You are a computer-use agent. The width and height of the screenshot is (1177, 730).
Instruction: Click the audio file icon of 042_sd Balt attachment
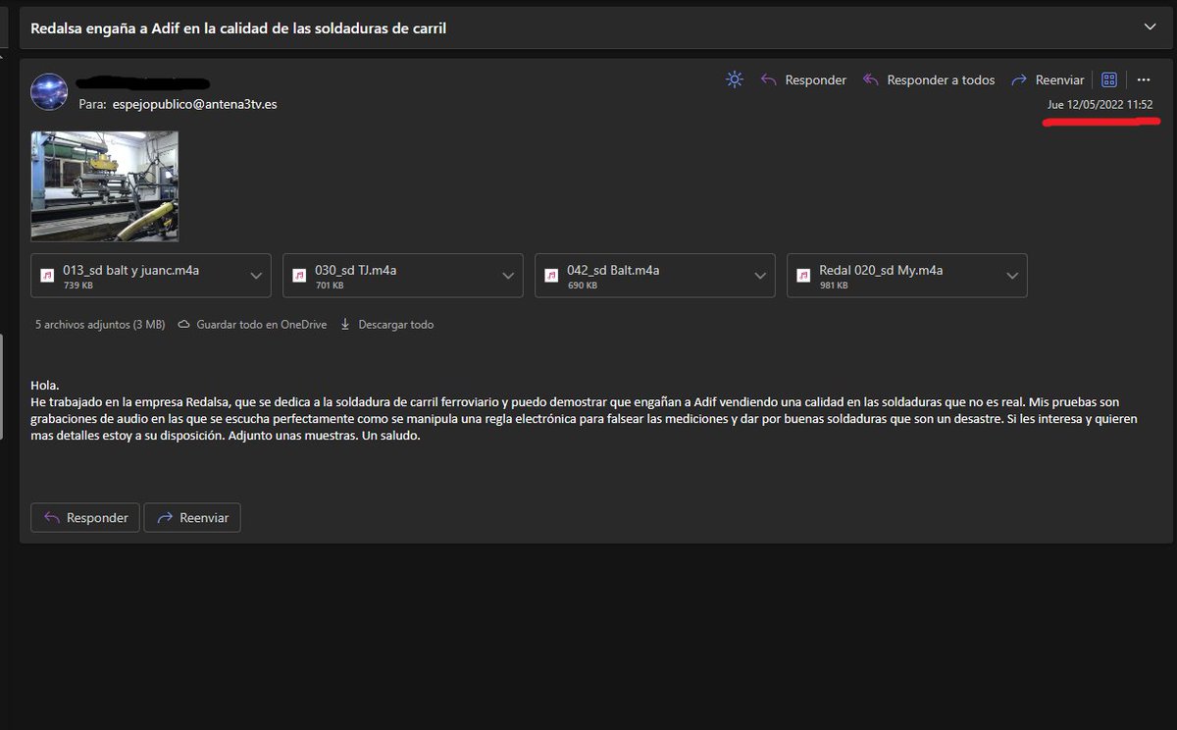click(551, 276)
